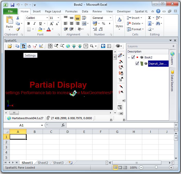Select the 2D point selection tool
This screenshot has height=174, width=181.
point(121,61)
